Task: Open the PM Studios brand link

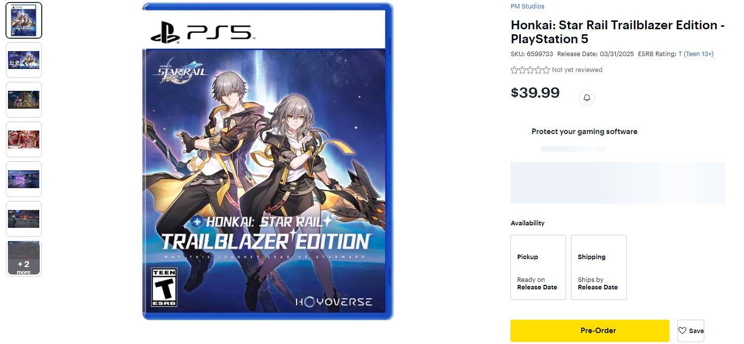Action: point(527,6)
